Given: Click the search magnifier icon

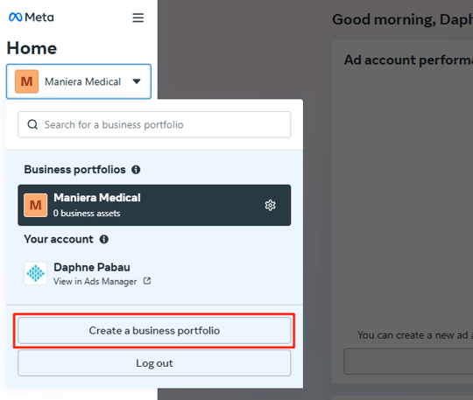Looking at the screenshot, I should 32,124.
